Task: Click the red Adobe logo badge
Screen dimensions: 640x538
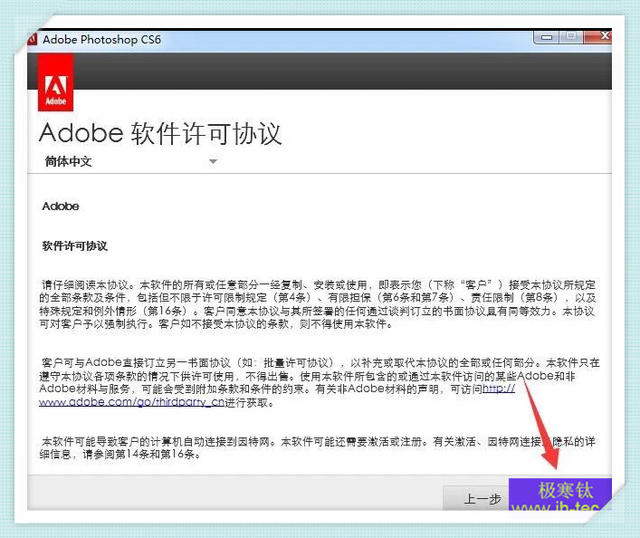Action: click(x=55, y=82)
